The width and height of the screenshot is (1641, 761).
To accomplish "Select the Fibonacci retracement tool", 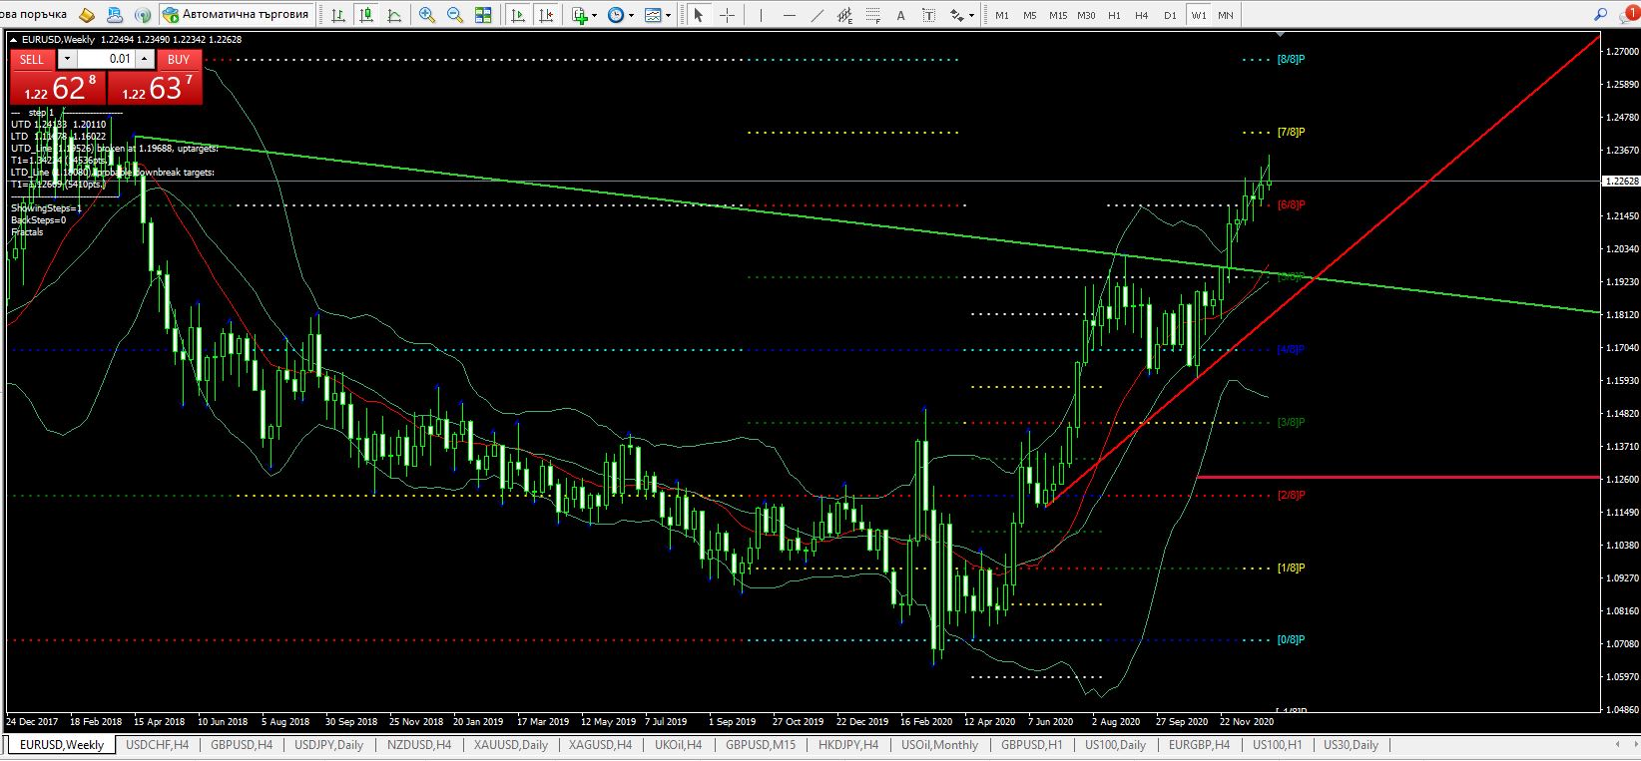I will coord(873,15).
